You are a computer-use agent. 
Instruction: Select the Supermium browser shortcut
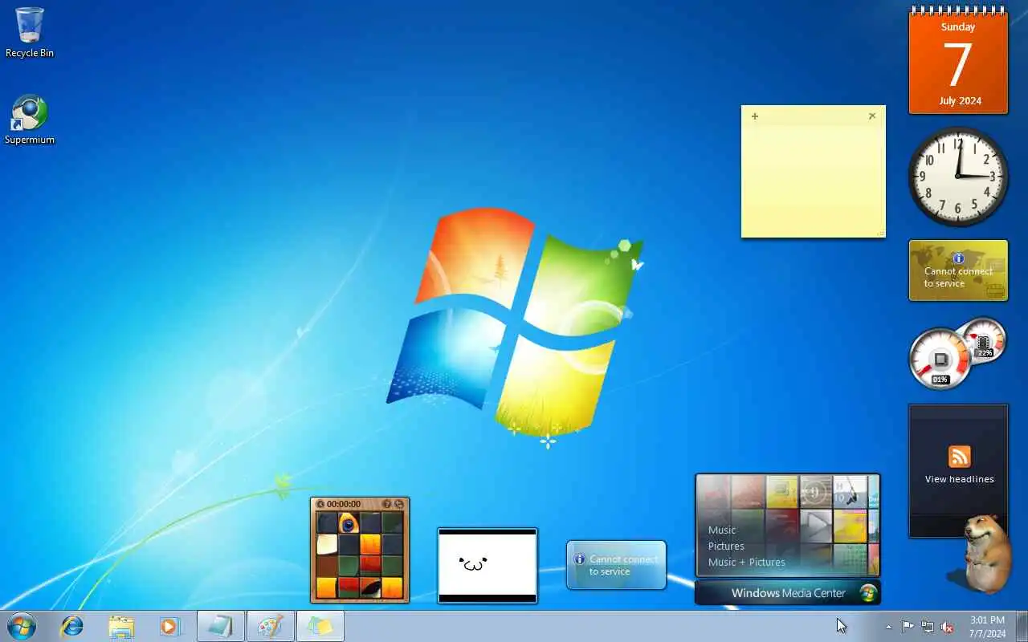point(30,120)
